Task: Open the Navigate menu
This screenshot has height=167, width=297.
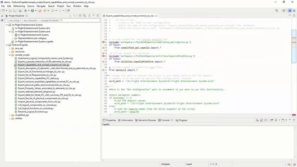Action: pyautogui.click(x=41, y=6)
